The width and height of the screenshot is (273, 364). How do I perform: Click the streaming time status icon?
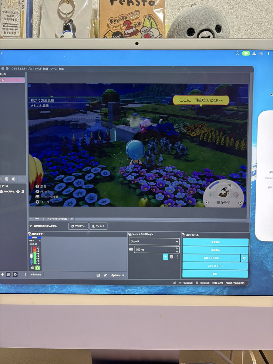(180, 283)
